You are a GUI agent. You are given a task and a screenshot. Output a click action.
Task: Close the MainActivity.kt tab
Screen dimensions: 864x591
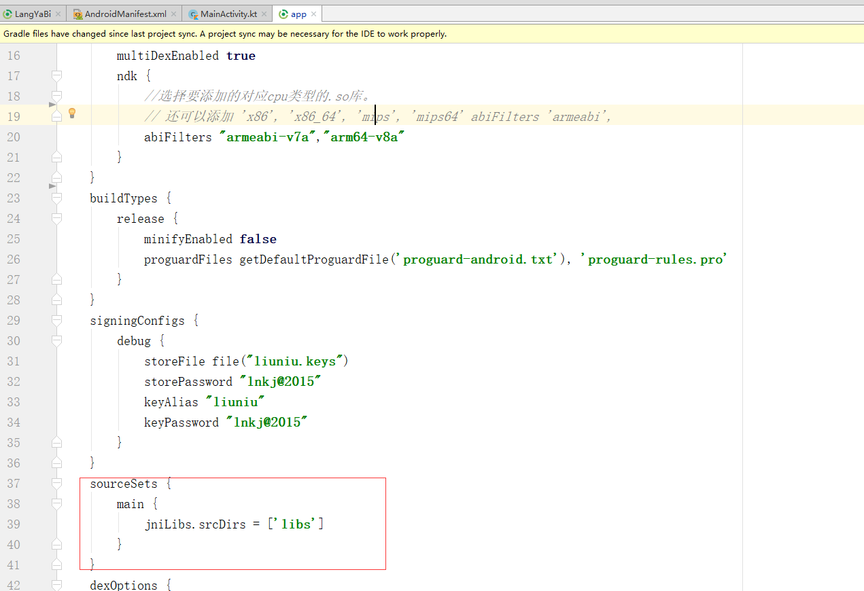click(x=265, y=14)
